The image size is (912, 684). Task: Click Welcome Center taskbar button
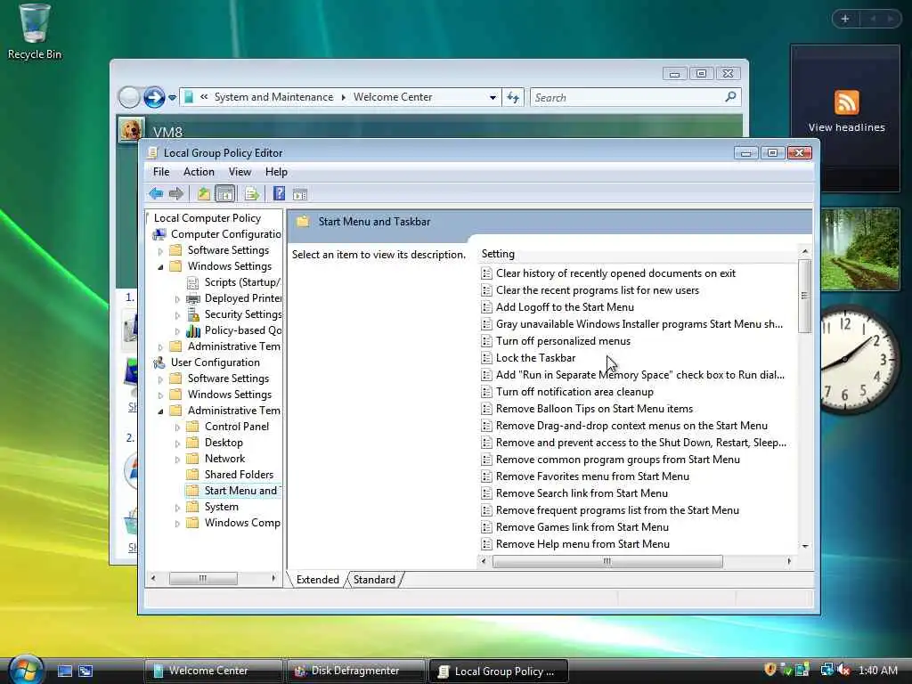(x=214, y=671)
